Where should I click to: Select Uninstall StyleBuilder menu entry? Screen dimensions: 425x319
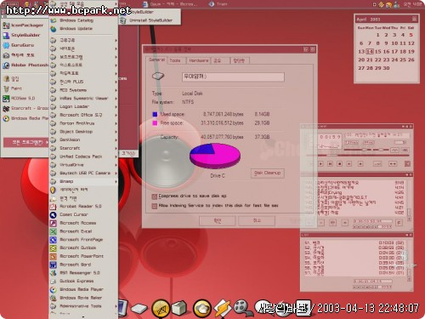tap(150, 20)
